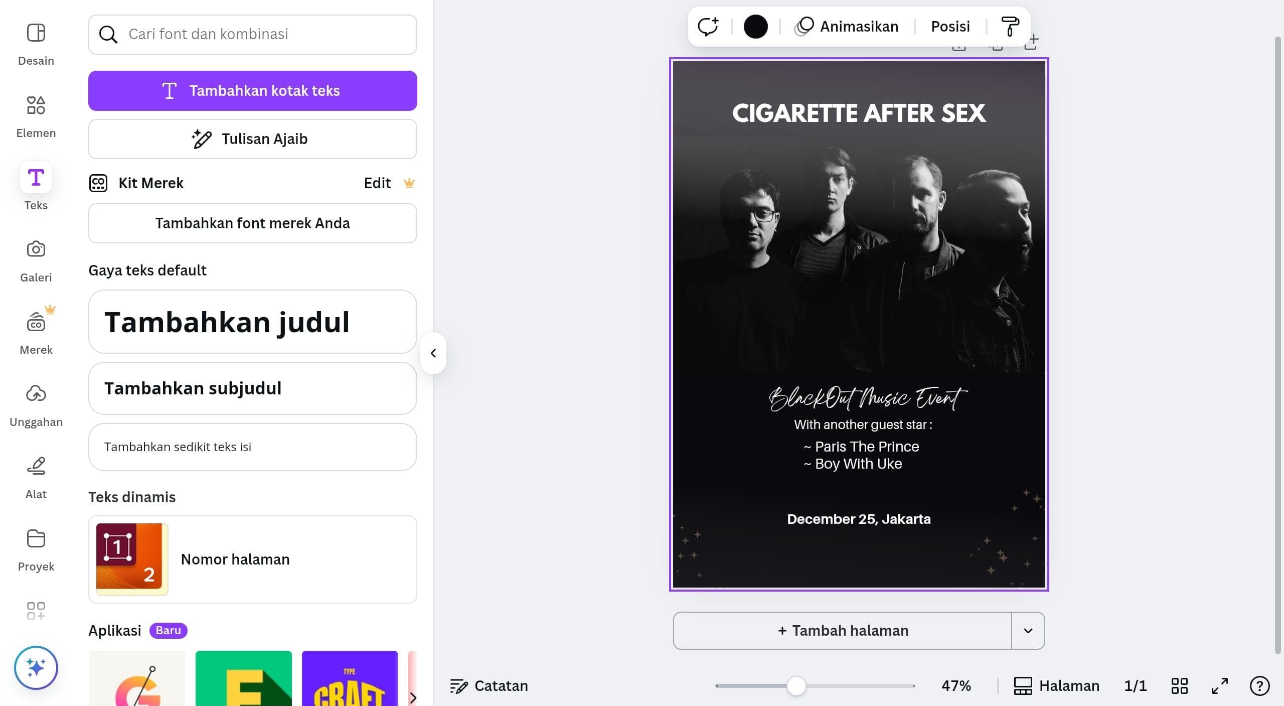The width and height of the screenshot is (1284, 706).
Task: Click the copy style paint roller icon
Action: coord(1010,27)
